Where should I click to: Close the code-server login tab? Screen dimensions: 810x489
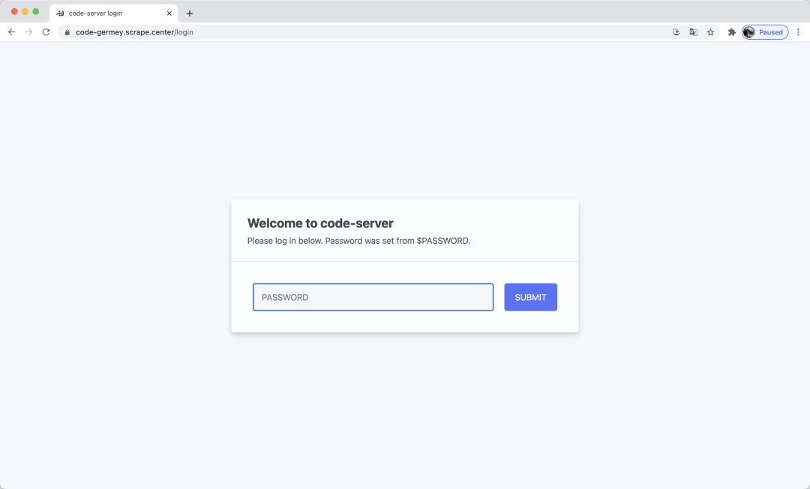[169, 13]
